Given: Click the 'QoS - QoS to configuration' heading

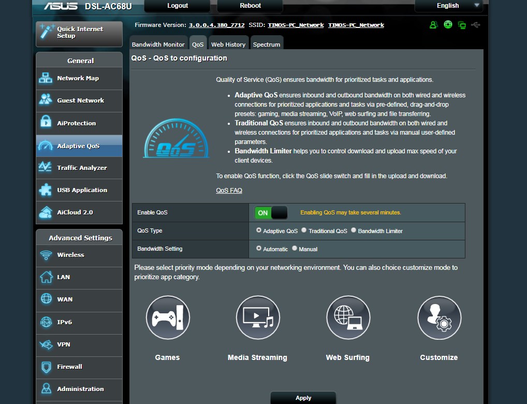Looking at the screenshot, I should click(x=179, y=58).
